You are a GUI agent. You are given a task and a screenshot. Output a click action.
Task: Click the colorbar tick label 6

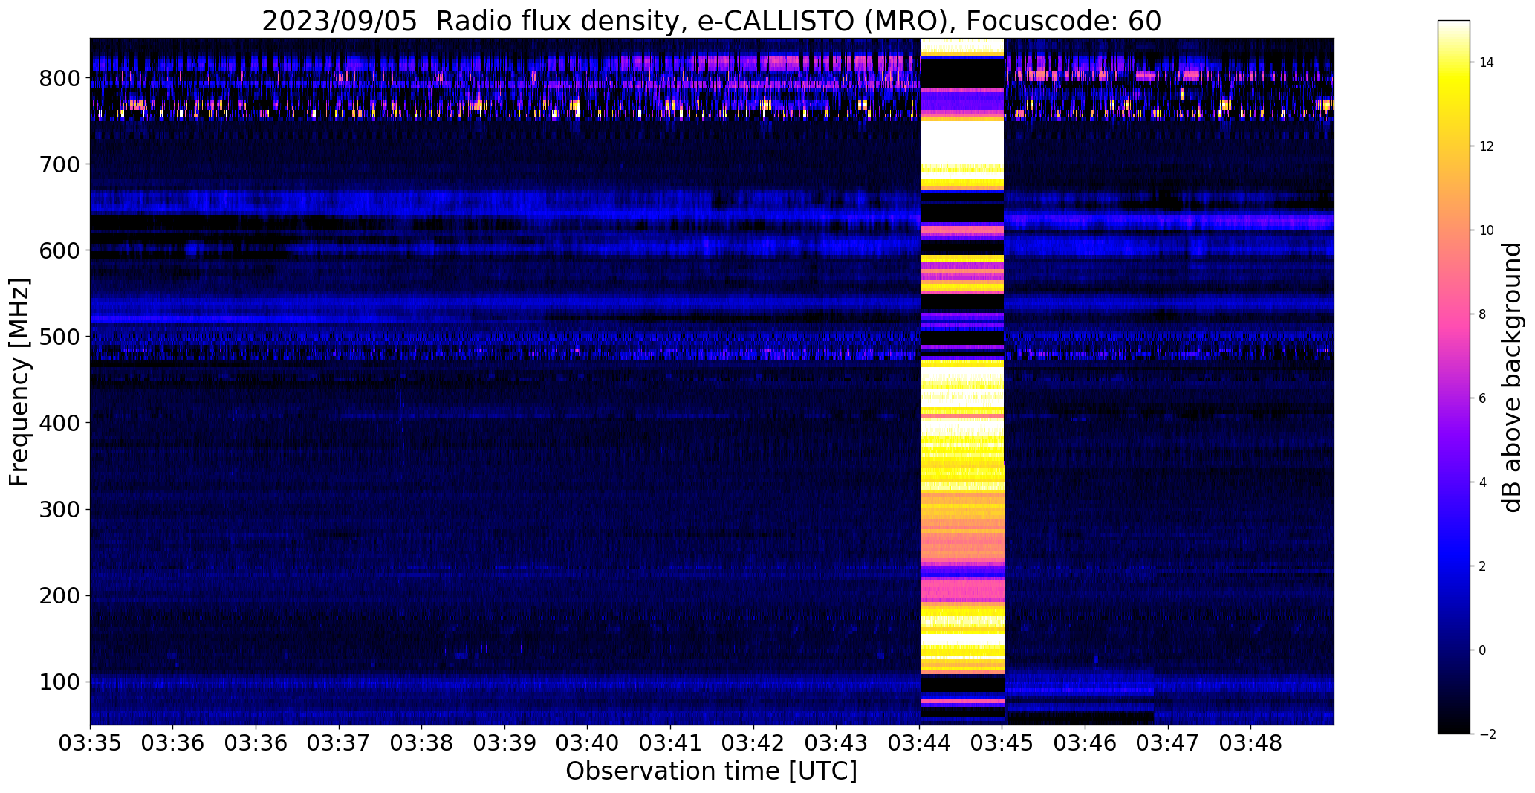click(x=1482, y=398)
